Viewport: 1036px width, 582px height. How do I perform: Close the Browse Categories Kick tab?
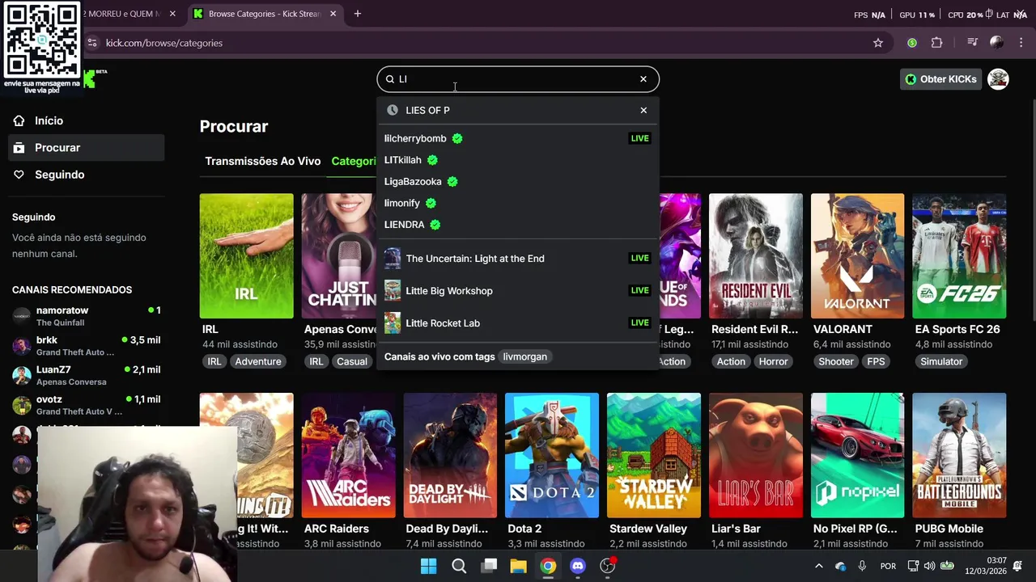coord(333,14)
